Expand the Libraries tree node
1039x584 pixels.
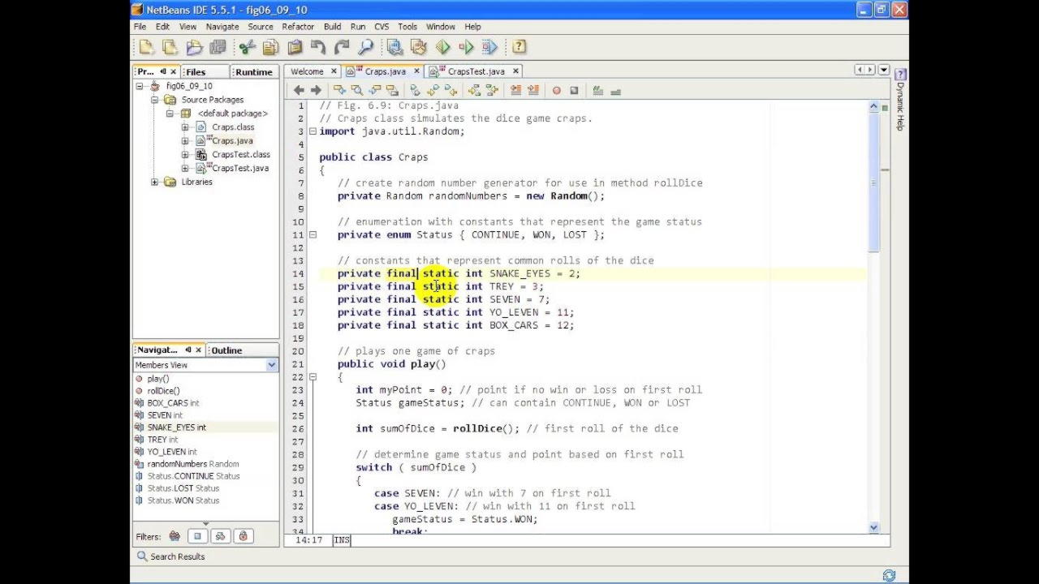155,182
